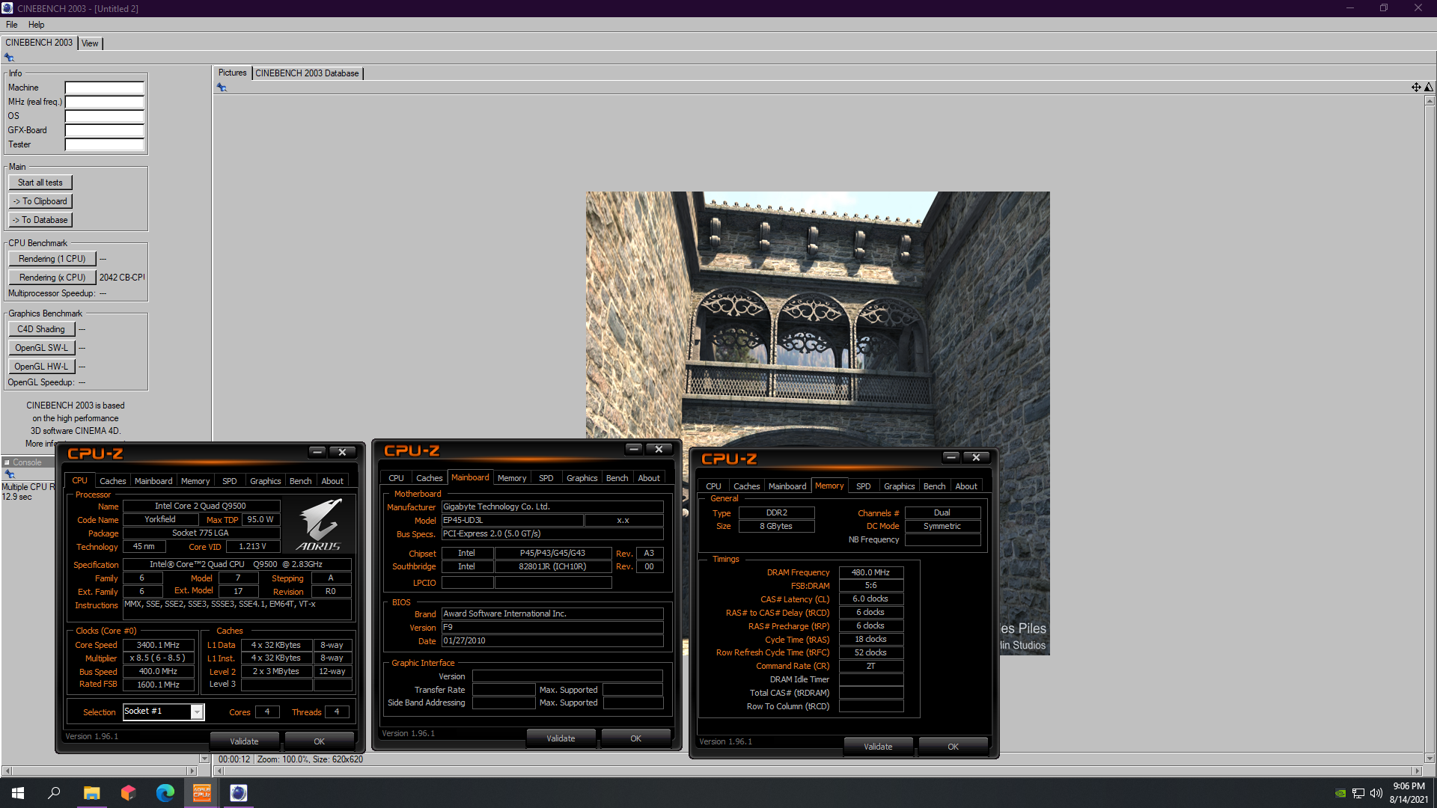The height and width of the screenshot is (808, 1437).
Task: Run Rendering (x CPU) benchmark
Action: click(x=52, y=278)
